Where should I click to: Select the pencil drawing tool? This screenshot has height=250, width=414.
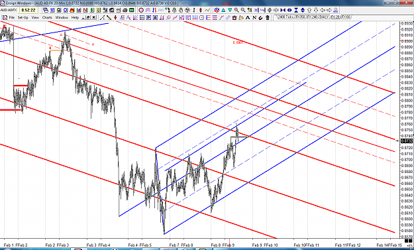point(109,17)
